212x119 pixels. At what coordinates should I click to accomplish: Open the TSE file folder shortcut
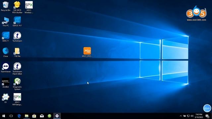pos(17,52)
